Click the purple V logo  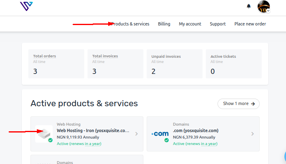(26, 6)
